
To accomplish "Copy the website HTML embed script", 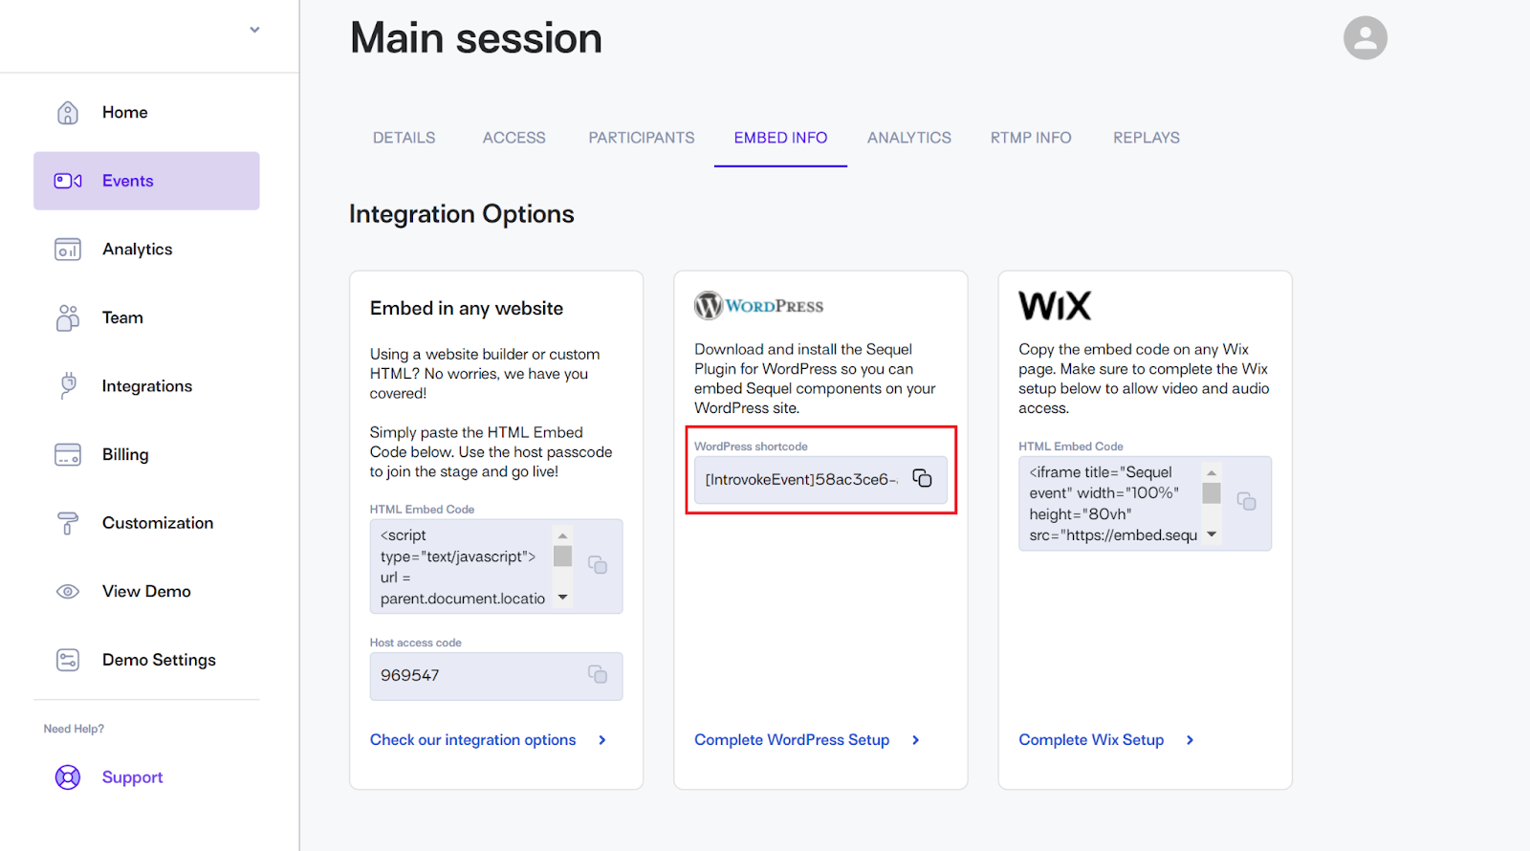I will coord(598,565).
